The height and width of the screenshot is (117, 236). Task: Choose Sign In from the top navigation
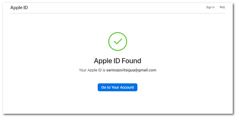click(x=210, y=7)
